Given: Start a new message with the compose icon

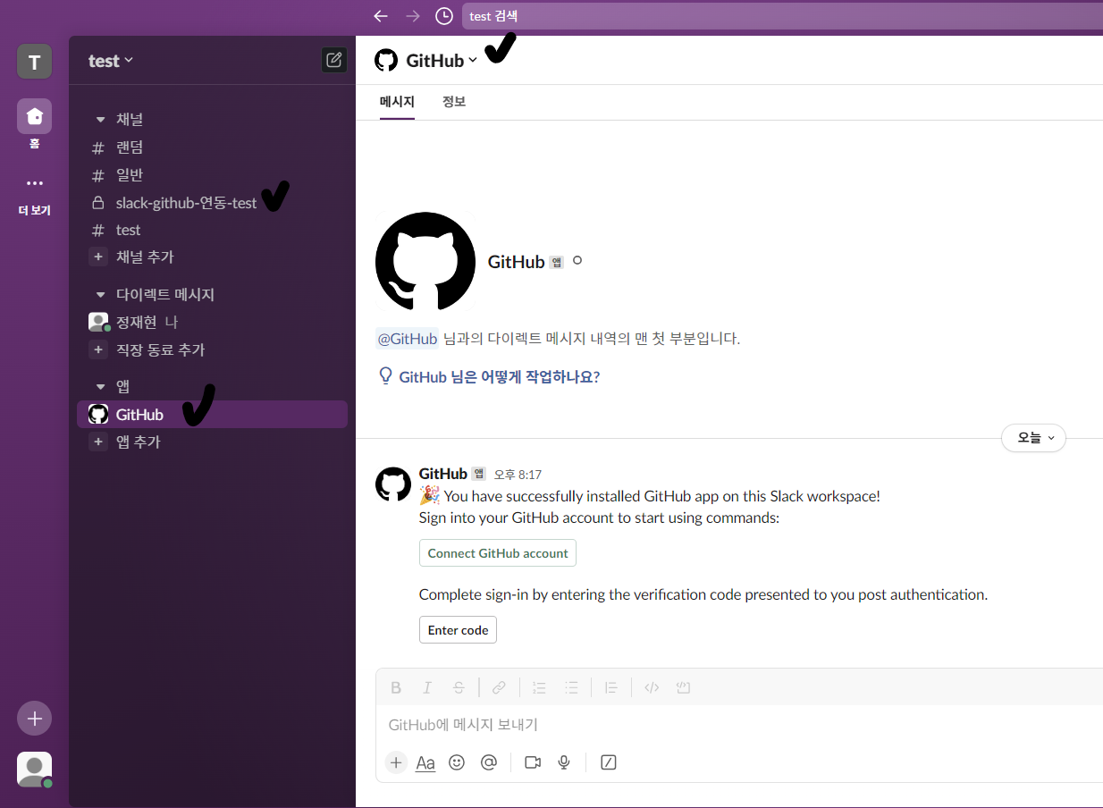Looking at the screenshot, I should coord(334,60).
